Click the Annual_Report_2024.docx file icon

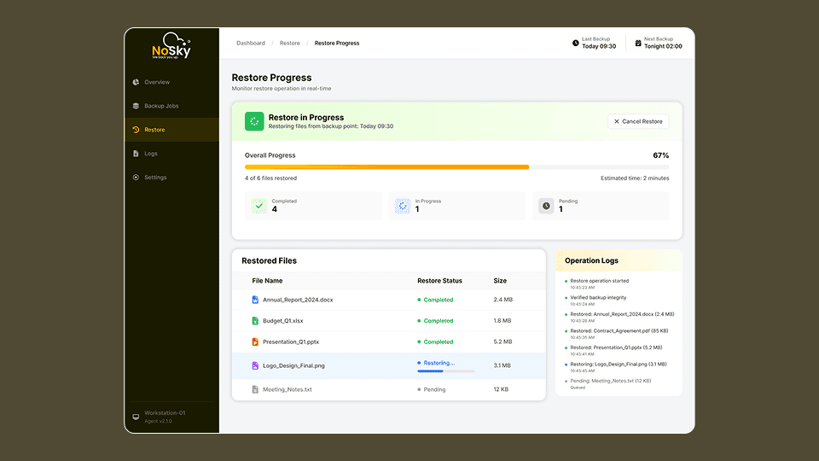pos(254,300)
